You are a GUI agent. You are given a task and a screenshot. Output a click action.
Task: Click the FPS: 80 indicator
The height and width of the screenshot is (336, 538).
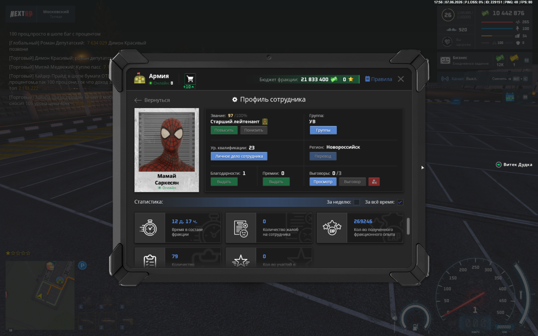(526, 2)
